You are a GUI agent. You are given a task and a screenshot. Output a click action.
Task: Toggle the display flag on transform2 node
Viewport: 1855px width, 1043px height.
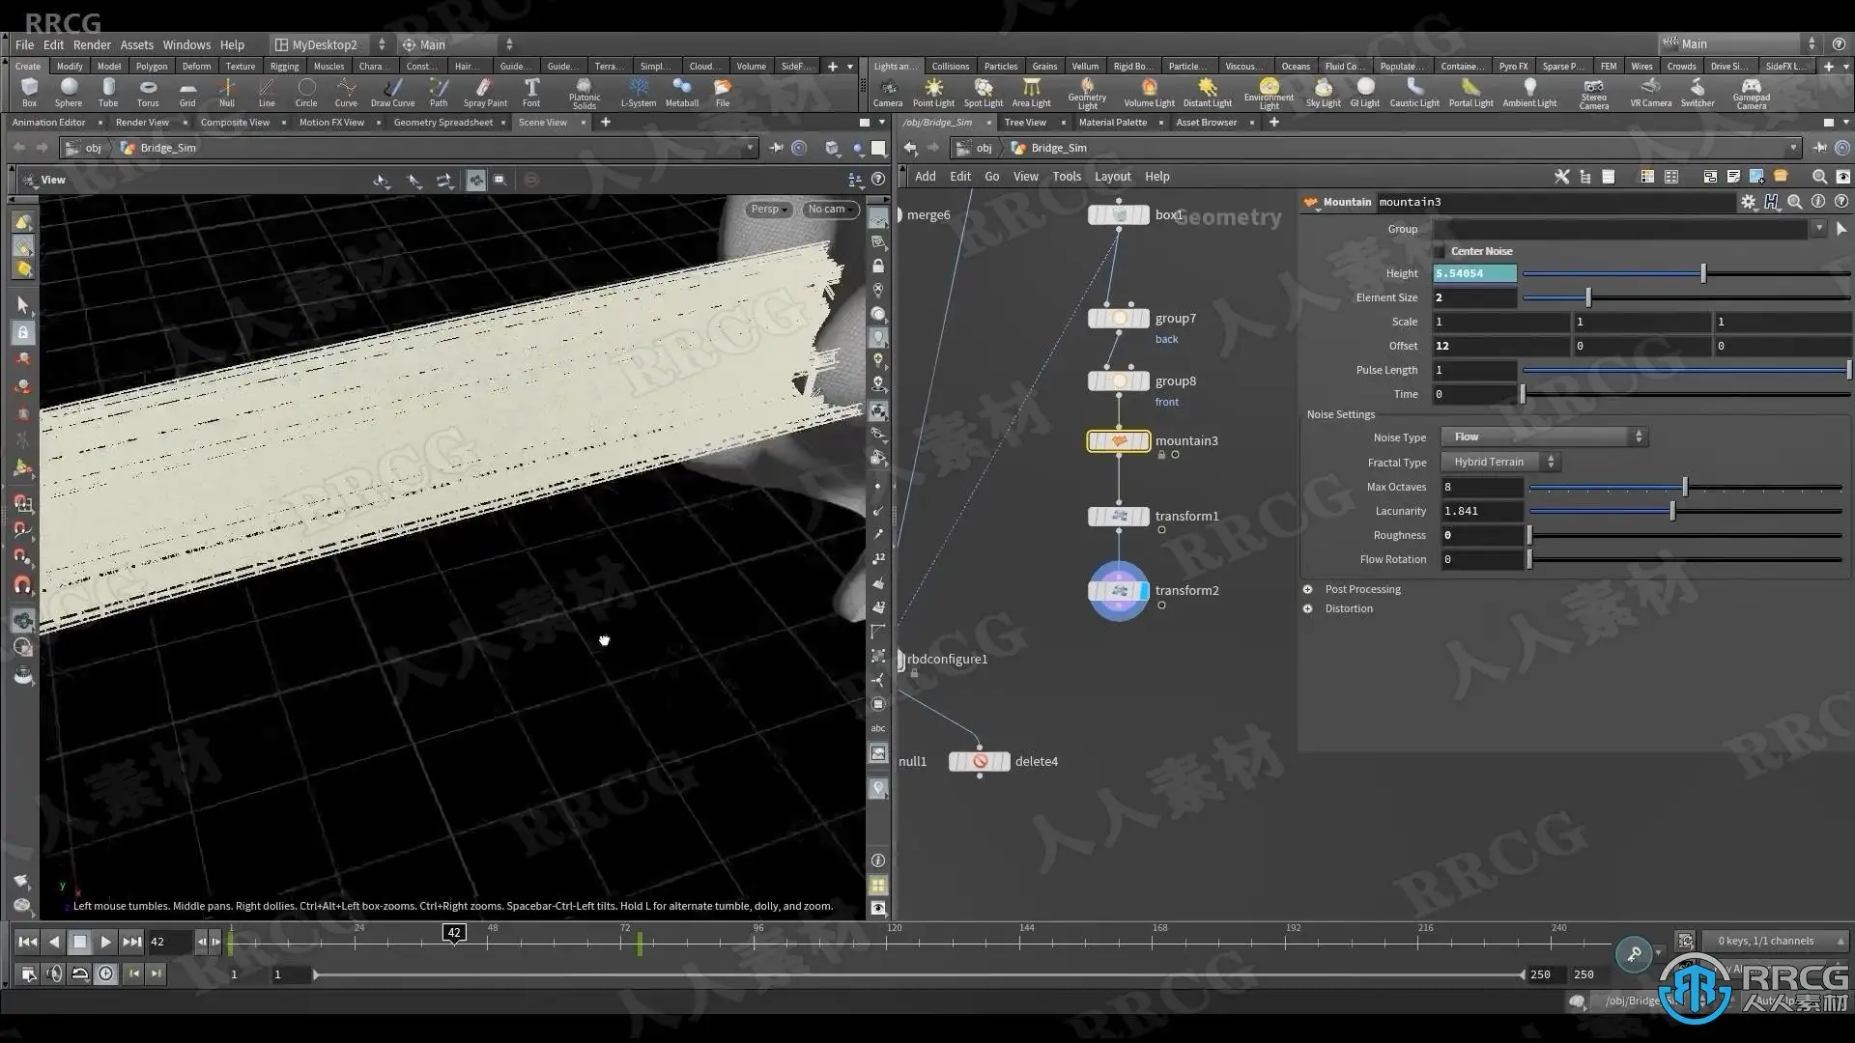pyautogui.click(x=1143, y=591)
